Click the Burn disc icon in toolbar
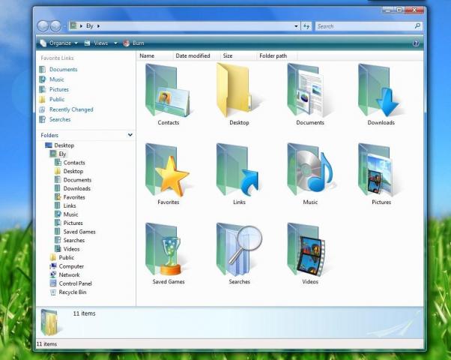This screenshot has height=360, width=451. [x=127, y=43]
